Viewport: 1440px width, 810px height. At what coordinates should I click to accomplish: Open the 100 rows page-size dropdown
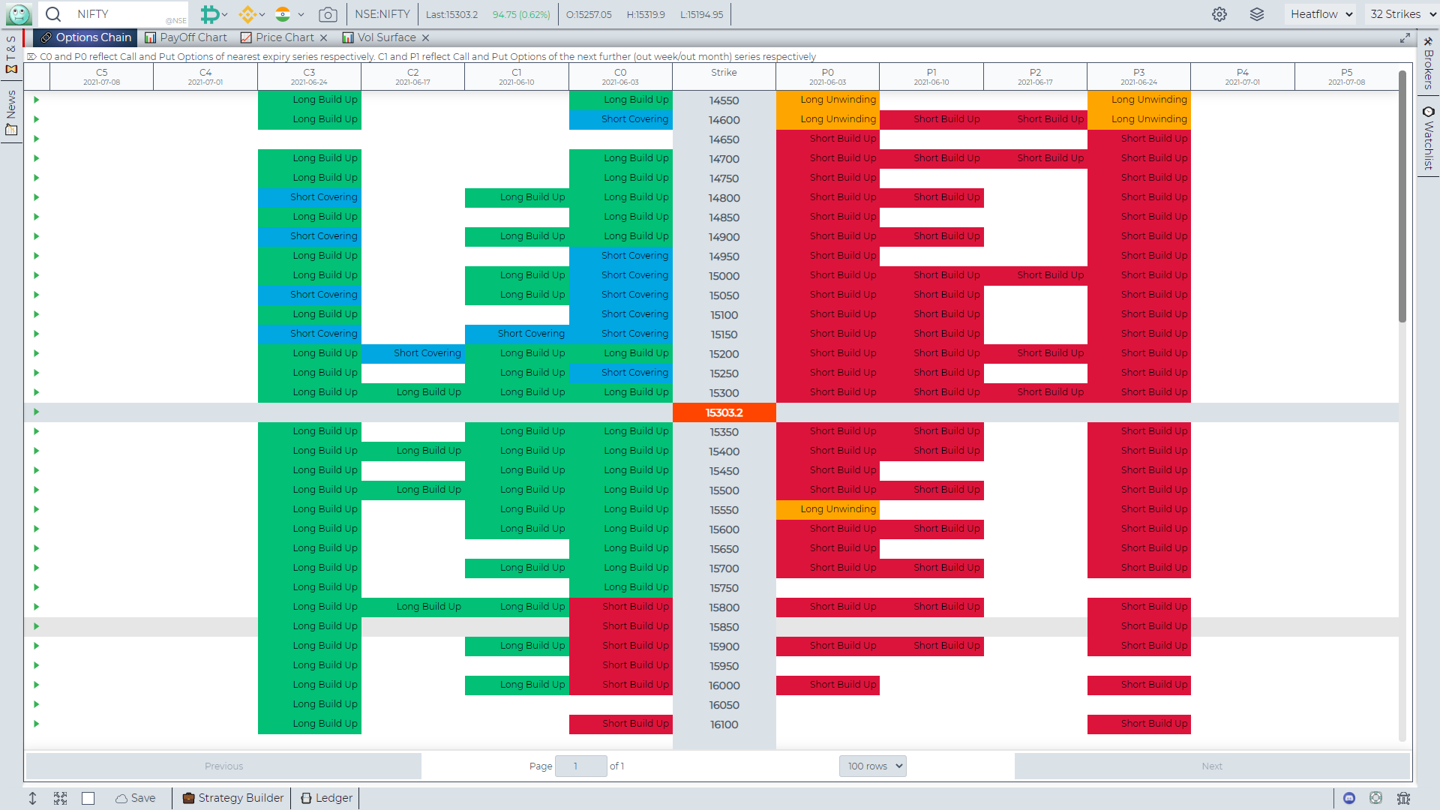[873, 766]
